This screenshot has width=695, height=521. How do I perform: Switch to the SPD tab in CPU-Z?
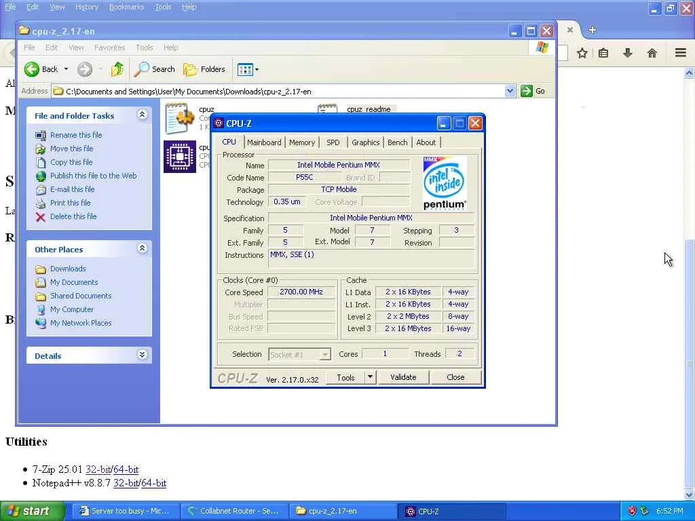point(333,142)
